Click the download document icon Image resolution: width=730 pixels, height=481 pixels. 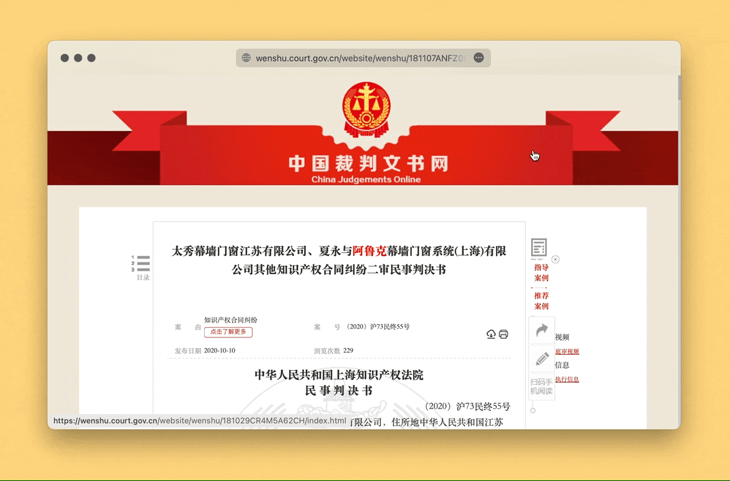491,334
